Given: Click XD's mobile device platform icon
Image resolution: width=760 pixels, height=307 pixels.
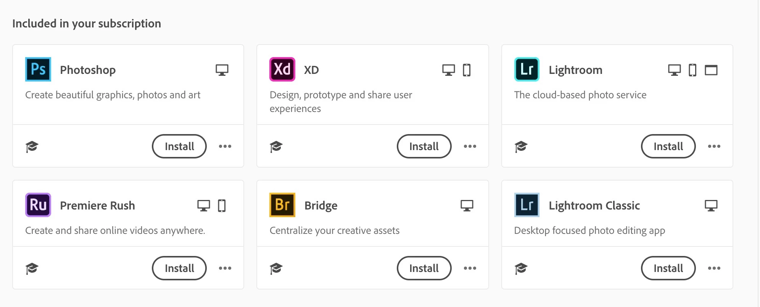Looking at the screenshot, I should 467,70.
